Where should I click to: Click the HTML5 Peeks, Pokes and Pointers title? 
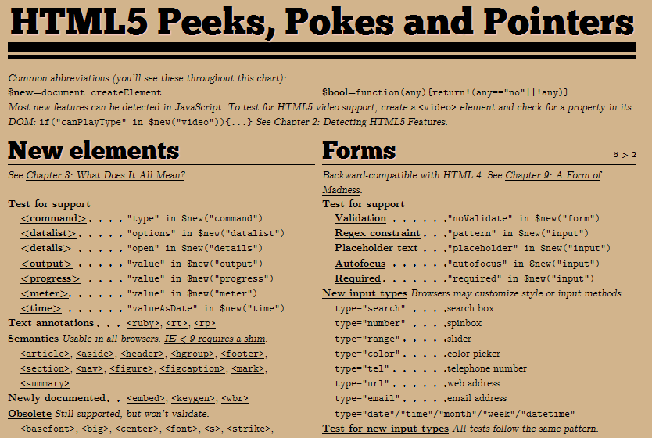tap(322, 22)
